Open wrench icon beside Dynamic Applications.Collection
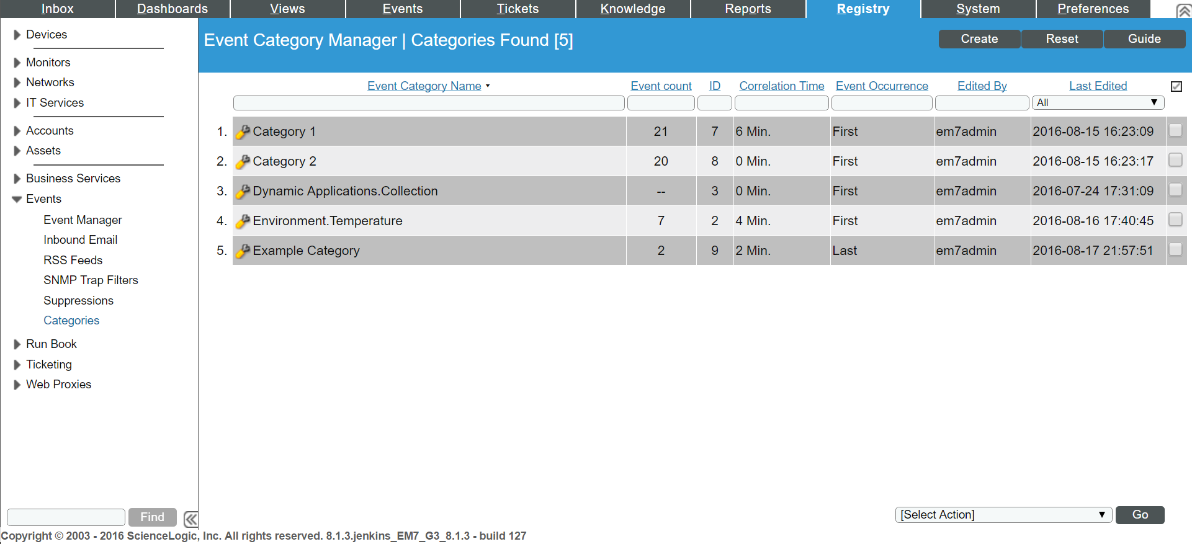This screenshot has width=1192, height=544. 243,191
